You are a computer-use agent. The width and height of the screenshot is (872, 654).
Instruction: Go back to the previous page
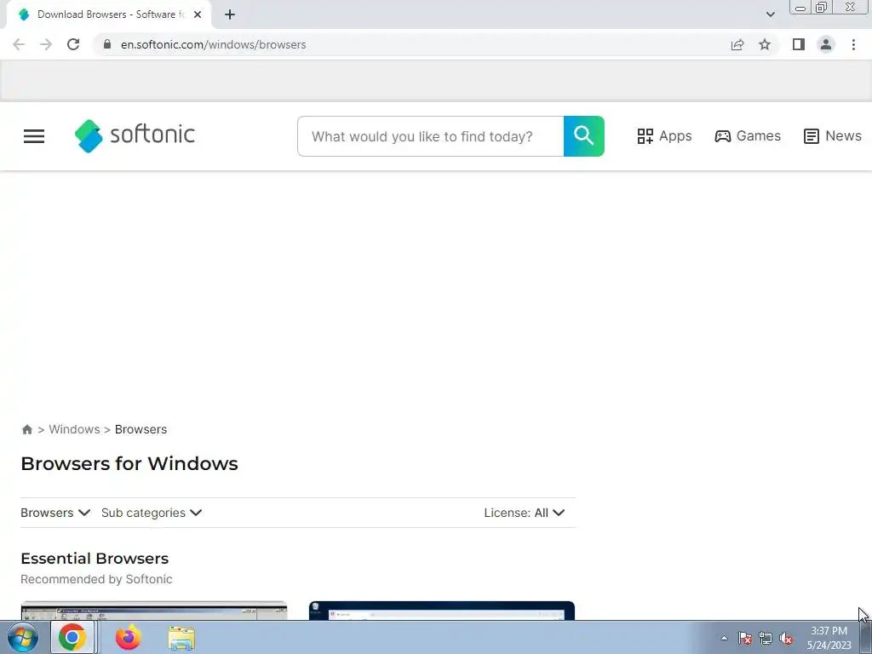19,44
